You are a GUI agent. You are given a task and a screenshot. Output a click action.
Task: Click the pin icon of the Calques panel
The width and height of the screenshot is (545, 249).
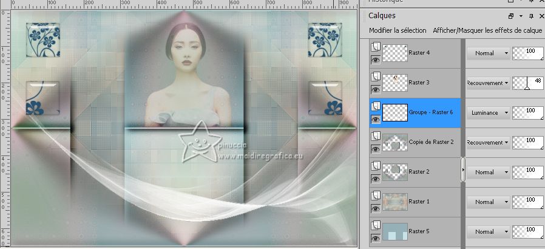pyautogui.click(x=531, y=16)
